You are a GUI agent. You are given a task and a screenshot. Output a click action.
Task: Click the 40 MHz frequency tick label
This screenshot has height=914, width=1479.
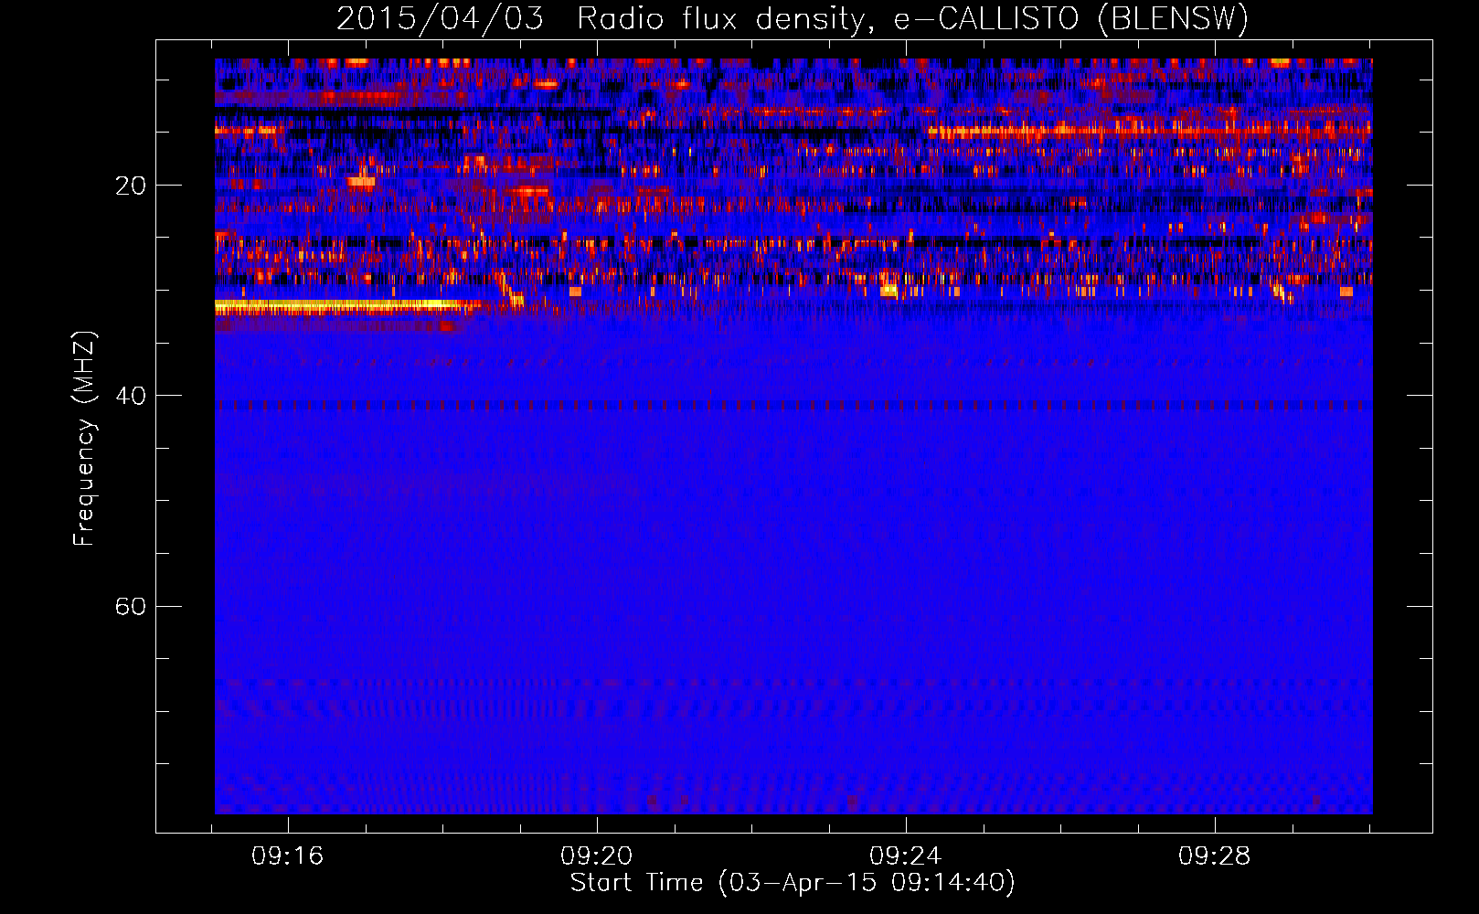click(131, 396)
